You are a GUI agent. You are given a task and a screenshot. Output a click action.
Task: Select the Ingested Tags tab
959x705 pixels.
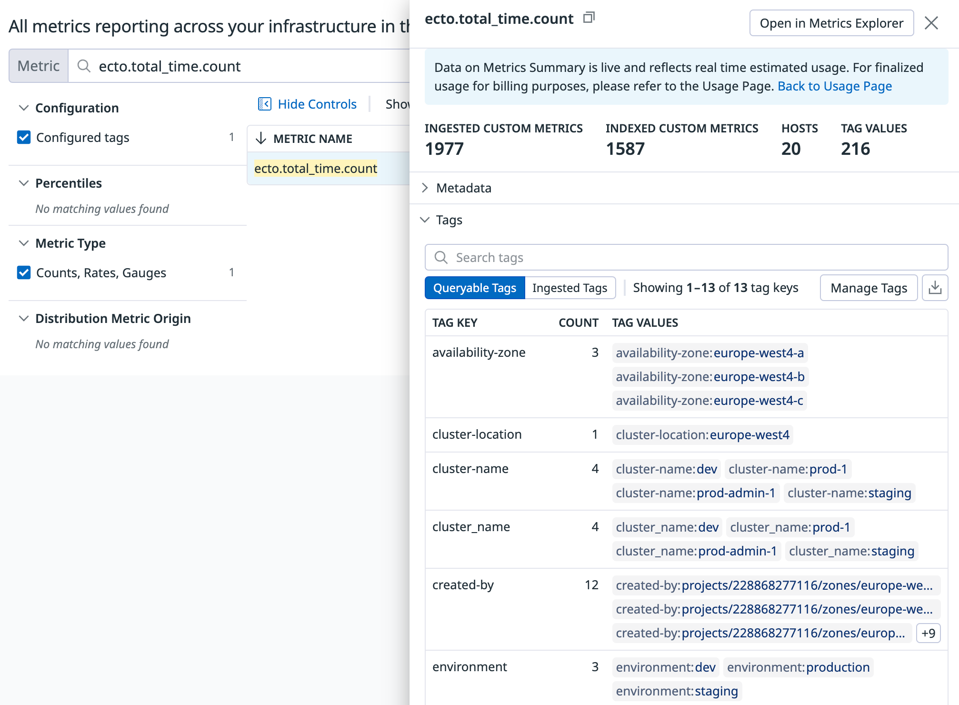pyautogui.click(x=571, y=287)
